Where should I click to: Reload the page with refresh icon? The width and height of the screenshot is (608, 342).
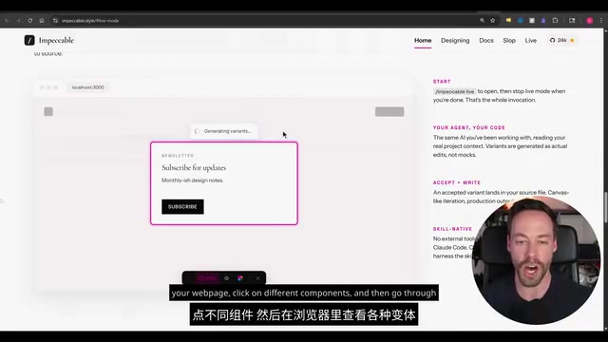coord(29,21)
